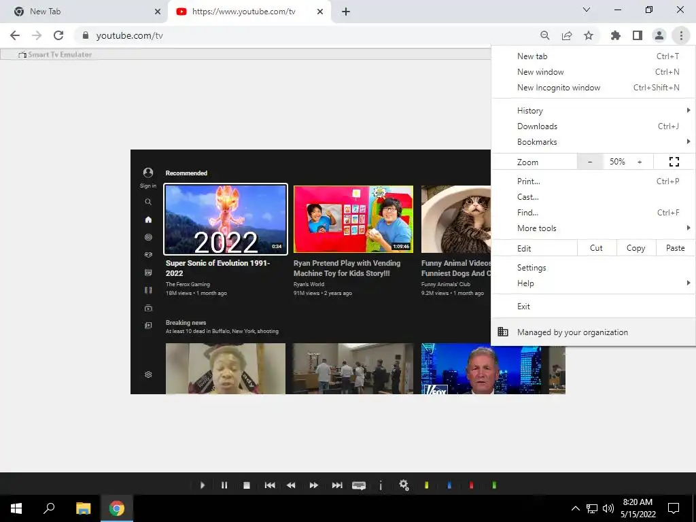Click the blue remote button

click(x=449, y=485)
